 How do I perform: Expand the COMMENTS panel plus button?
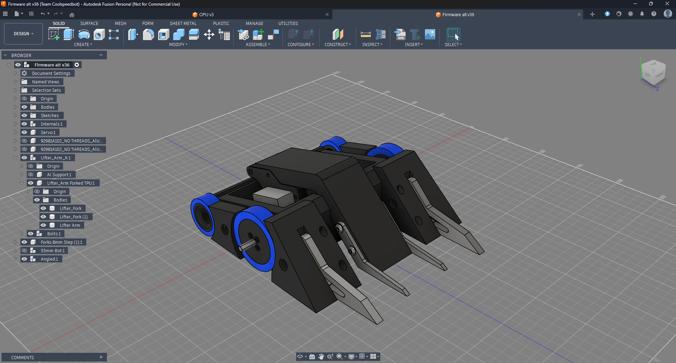tap(101, 357)
